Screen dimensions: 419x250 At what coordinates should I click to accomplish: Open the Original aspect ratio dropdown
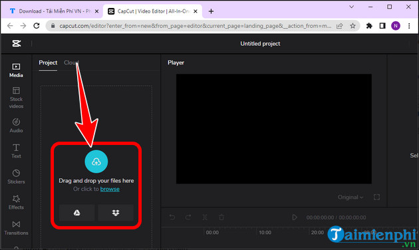[350, 197]
